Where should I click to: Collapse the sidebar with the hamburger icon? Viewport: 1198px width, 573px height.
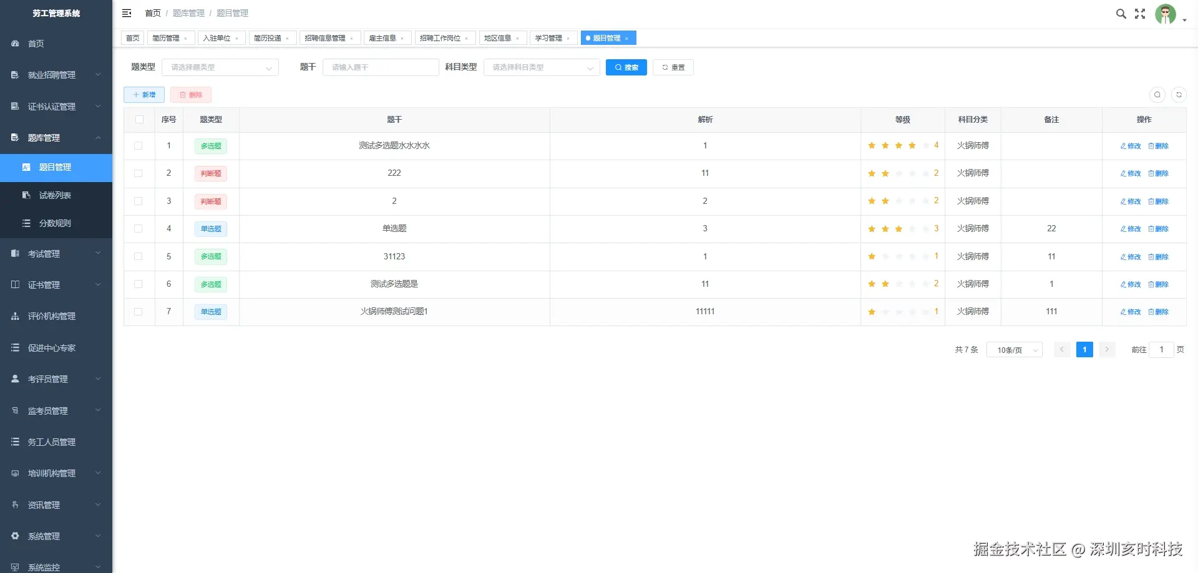point(127,13)
